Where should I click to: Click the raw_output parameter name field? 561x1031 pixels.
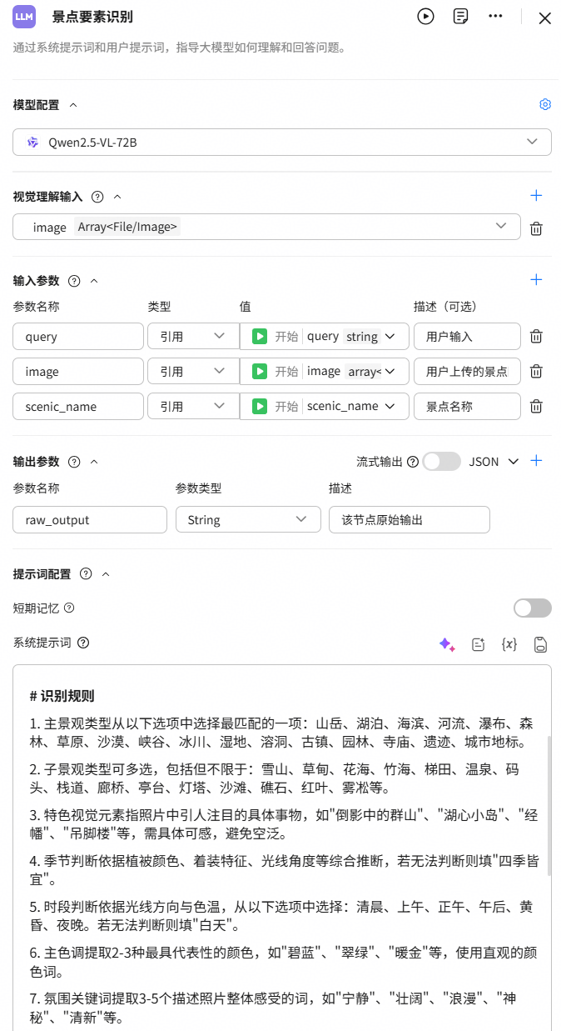90,520
